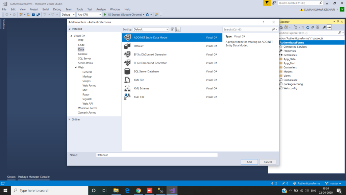Open the master branch dropdown in status bar
This screenshot has width=346, height=195.
[333, 183]
